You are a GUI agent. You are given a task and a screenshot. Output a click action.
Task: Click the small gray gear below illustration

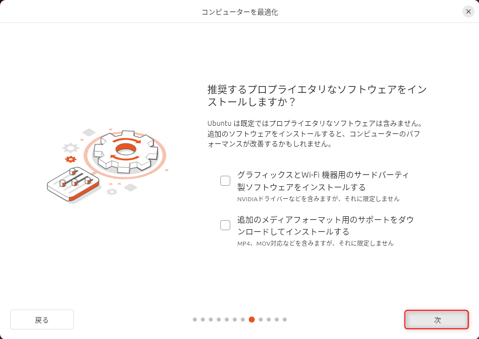pyautogui.click(x=112, y=192)
